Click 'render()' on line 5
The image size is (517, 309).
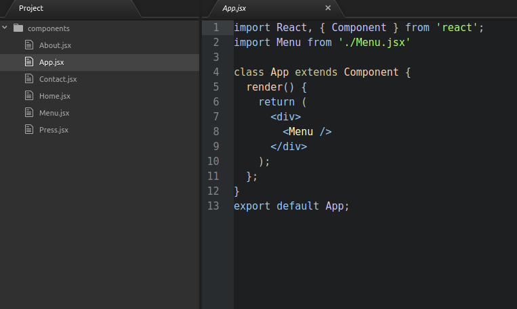click(270, 87)
